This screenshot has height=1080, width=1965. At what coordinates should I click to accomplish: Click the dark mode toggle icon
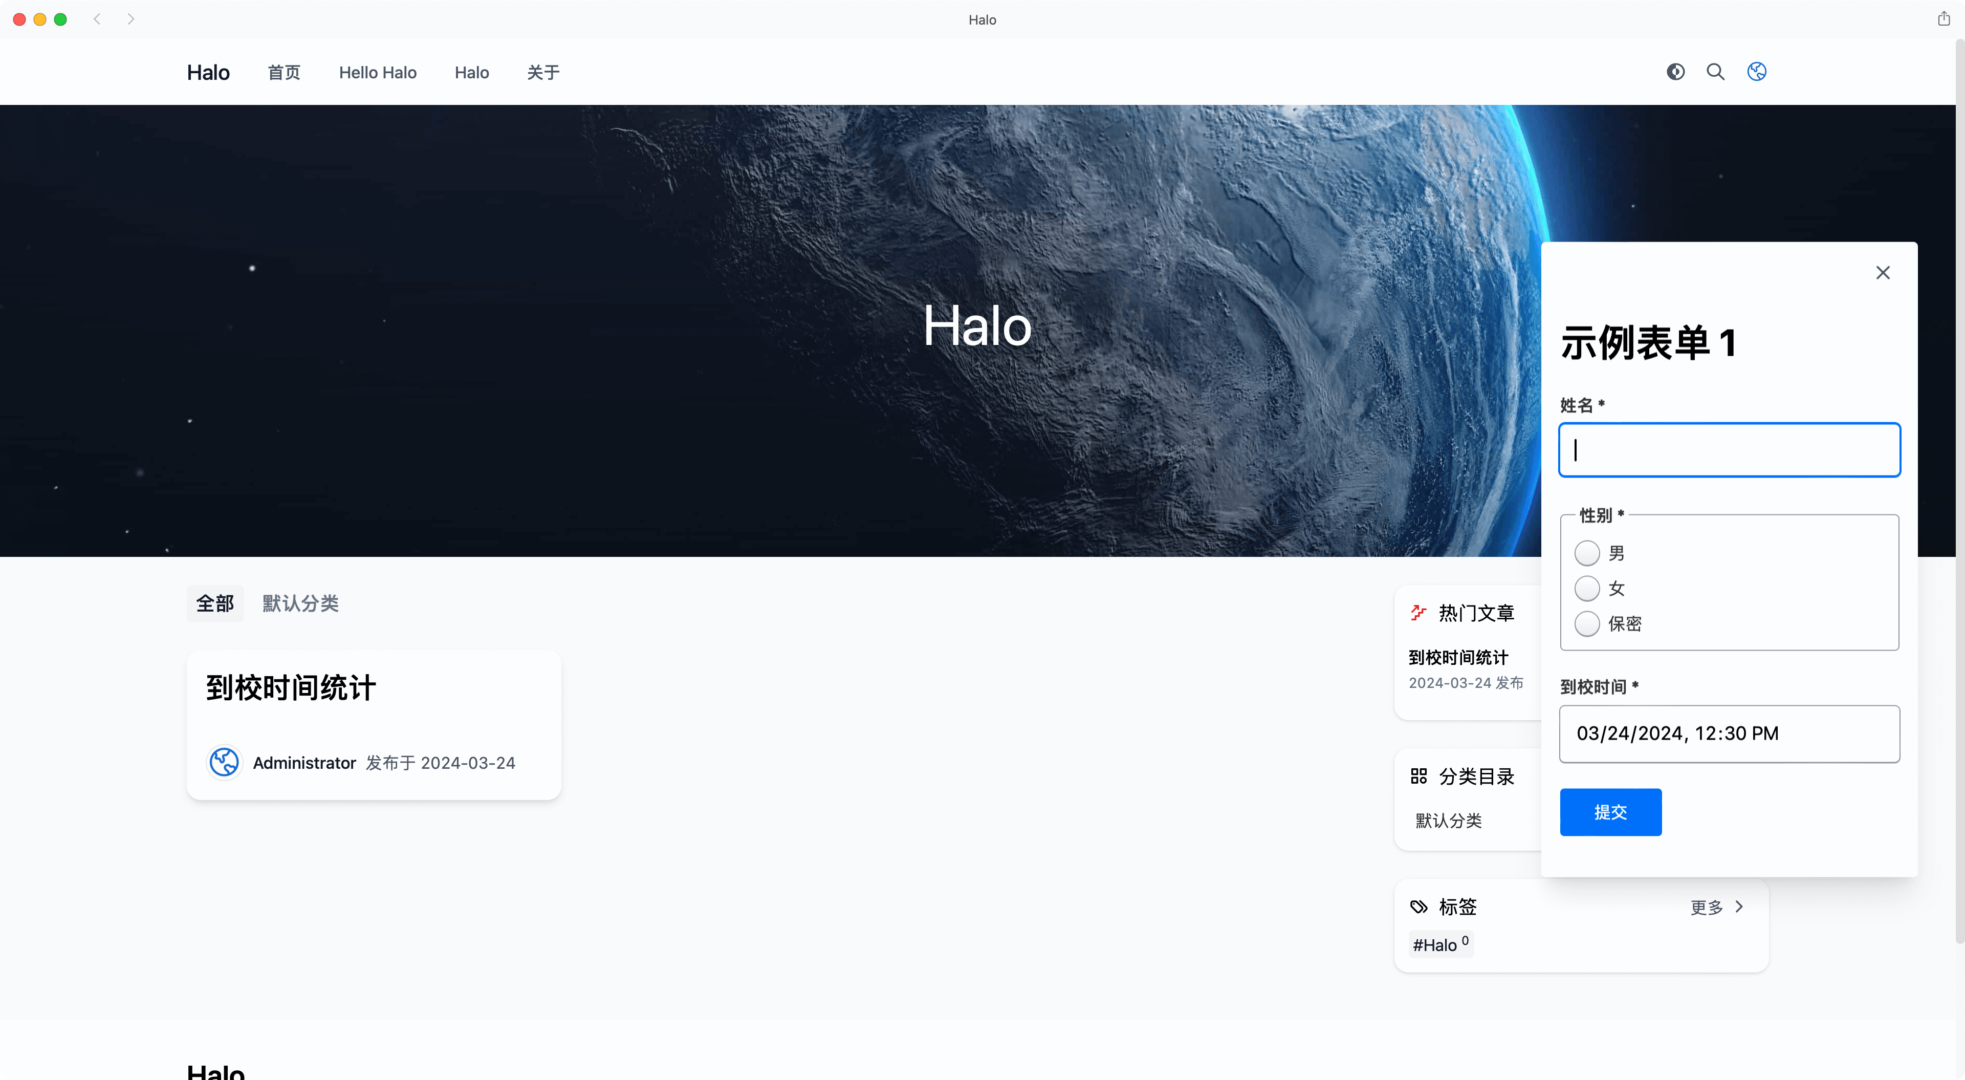click(1674, 72)
